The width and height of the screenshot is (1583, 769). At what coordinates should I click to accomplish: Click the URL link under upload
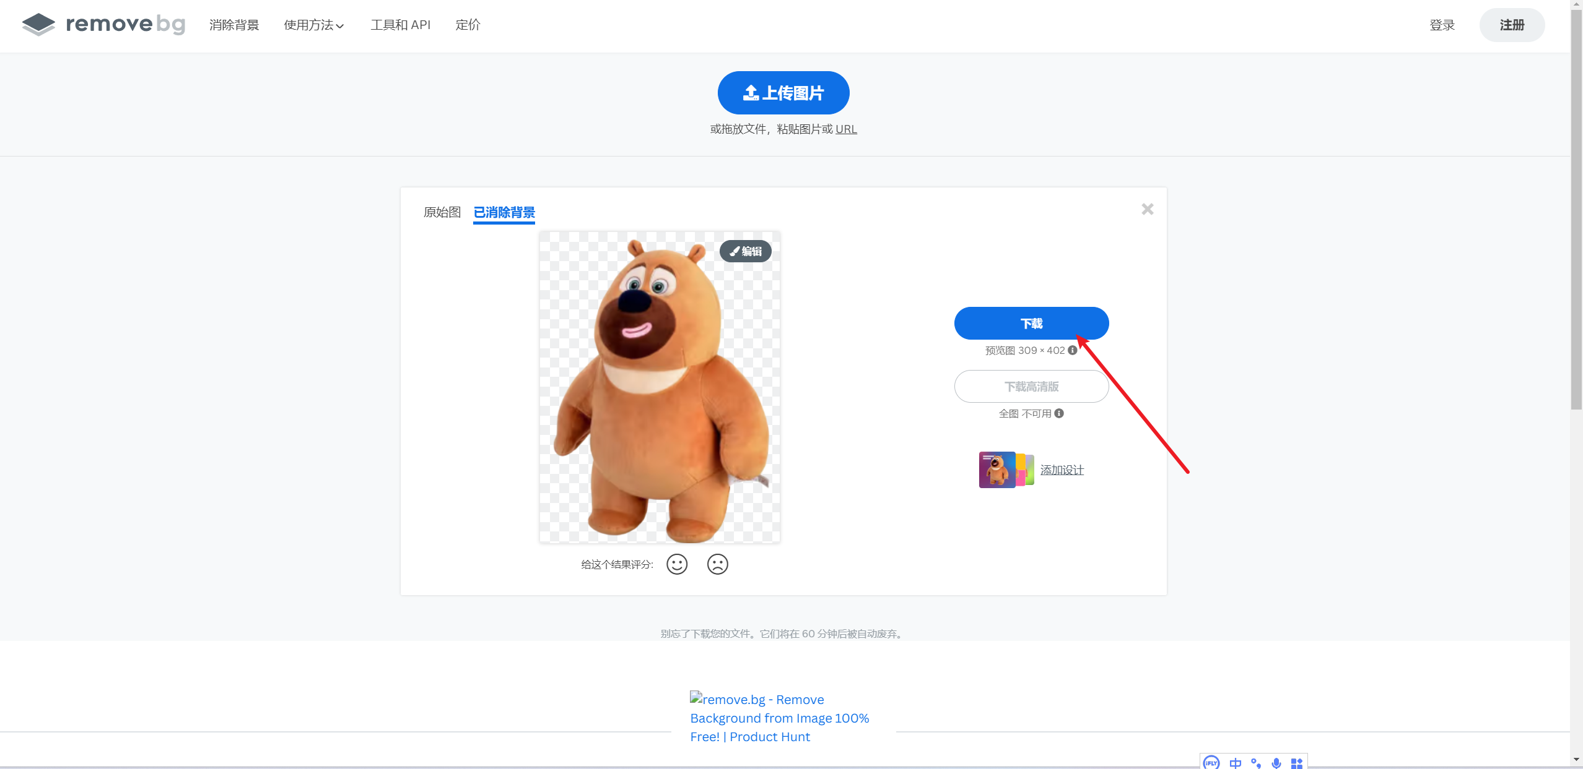click(x=846, y=129)
